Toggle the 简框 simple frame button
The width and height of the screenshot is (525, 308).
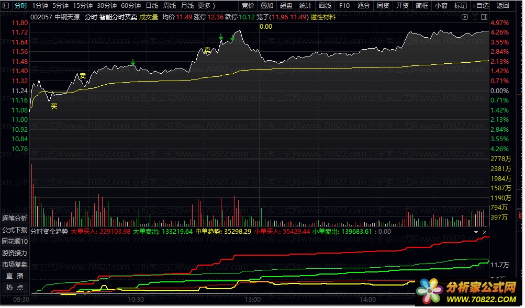coord(422,6)
